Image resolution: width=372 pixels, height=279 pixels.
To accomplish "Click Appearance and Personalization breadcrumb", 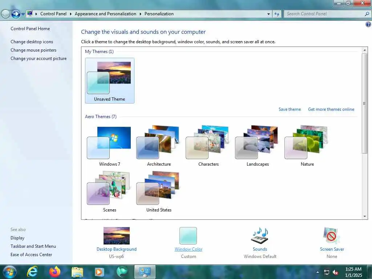I will point(105,14).
